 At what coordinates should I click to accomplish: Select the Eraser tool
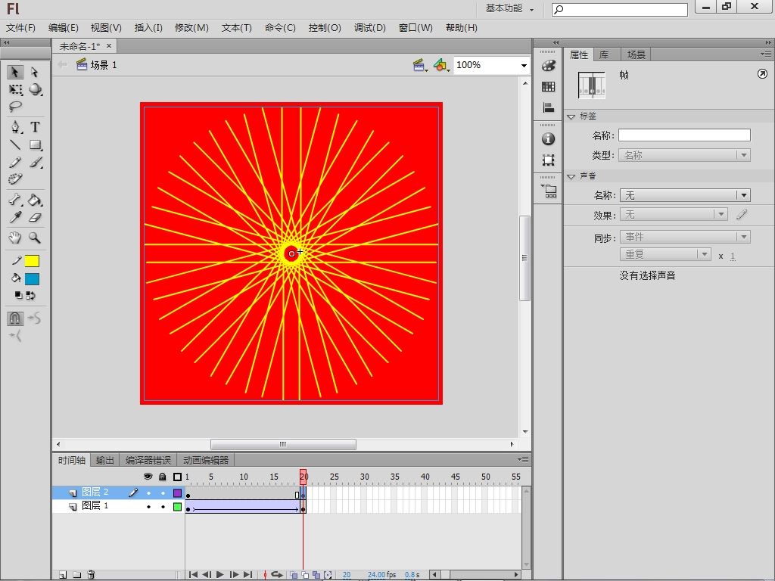tap(35, 218)
